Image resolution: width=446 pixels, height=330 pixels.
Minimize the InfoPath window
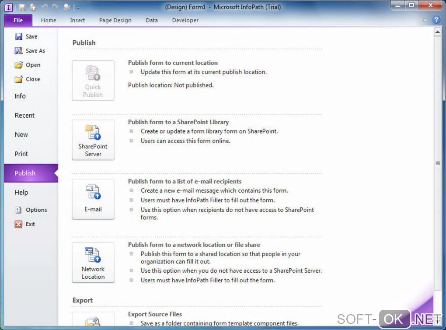point(398,5)
